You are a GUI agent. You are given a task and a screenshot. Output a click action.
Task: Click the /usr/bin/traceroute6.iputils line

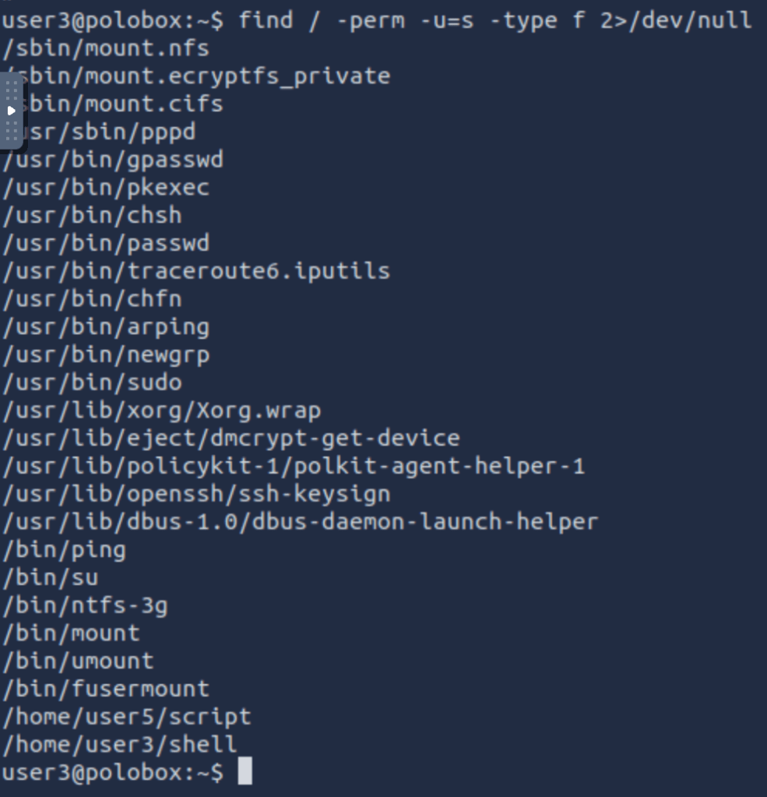pos(196,271)
